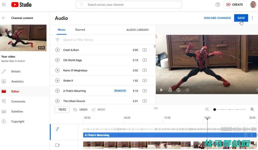Preview the Shake It track
The width and height of the screenshot is (258, 150).
pos(57,80)
